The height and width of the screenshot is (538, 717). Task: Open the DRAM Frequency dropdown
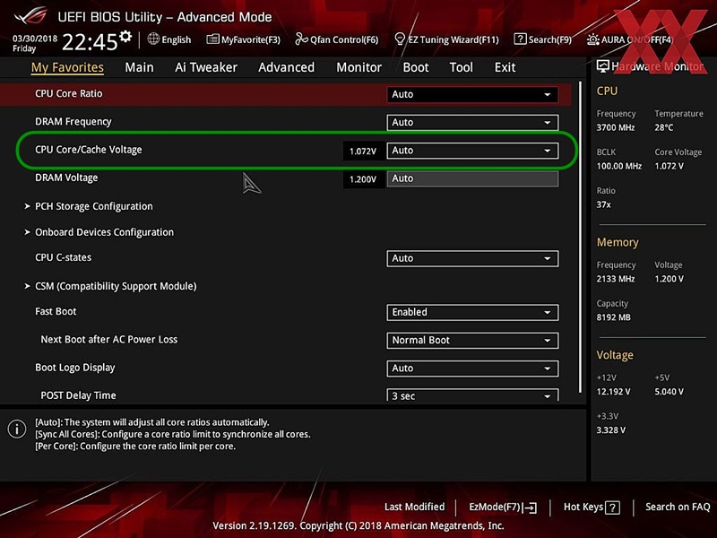(472, 122)
